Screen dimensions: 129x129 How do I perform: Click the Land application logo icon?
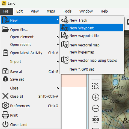(4, 3)
